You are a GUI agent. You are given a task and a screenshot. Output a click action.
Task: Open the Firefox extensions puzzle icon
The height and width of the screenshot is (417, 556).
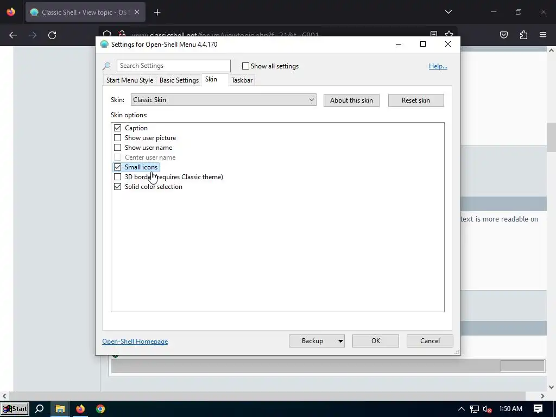(523, 35)
